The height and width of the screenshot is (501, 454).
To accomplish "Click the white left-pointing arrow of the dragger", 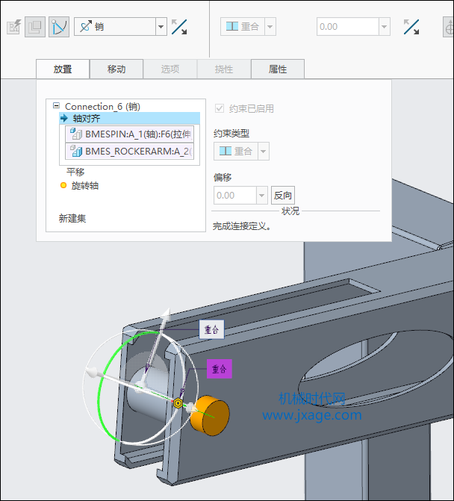I will tap(93, 373).
